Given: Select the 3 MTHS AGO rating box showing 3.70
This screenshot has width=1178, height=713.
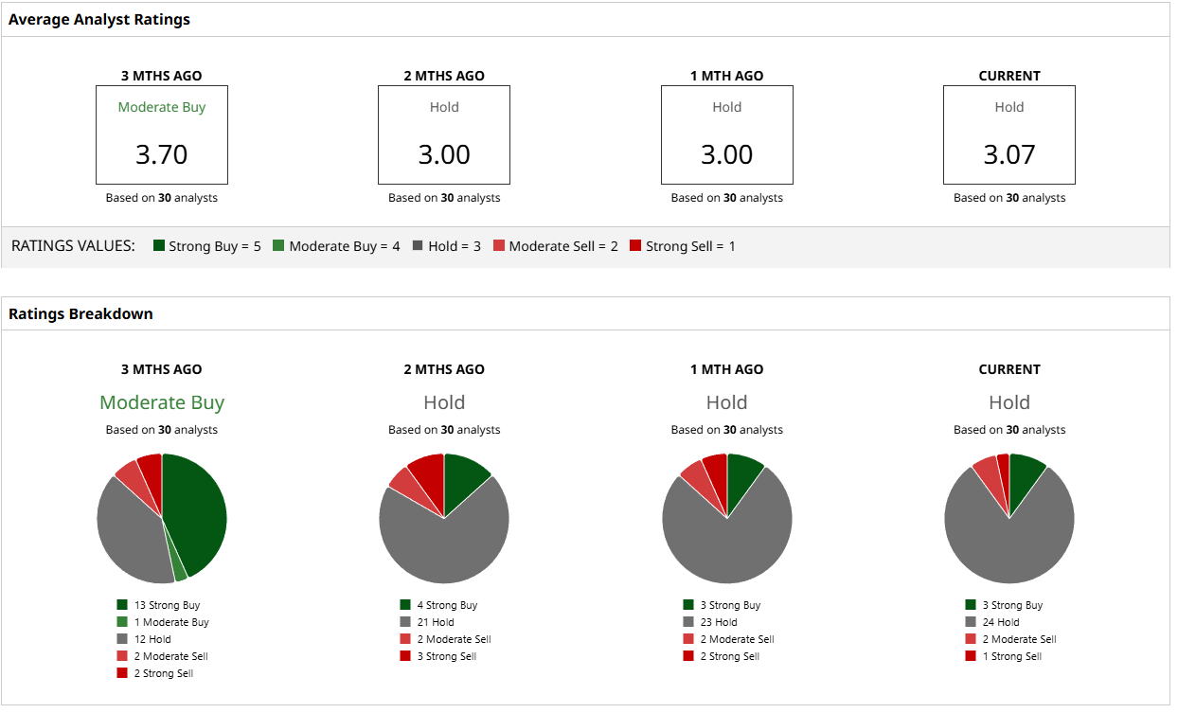Looking at the screenshot, I should [x=162, y=135].
